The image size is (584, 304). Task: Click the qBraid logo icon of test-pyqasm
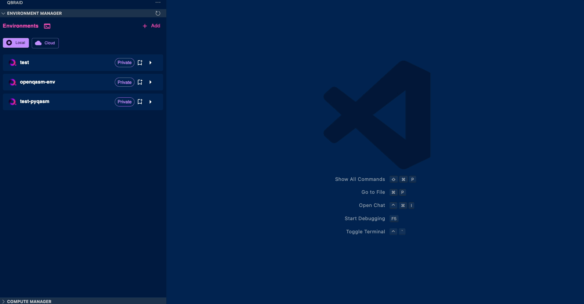(12, 102)
